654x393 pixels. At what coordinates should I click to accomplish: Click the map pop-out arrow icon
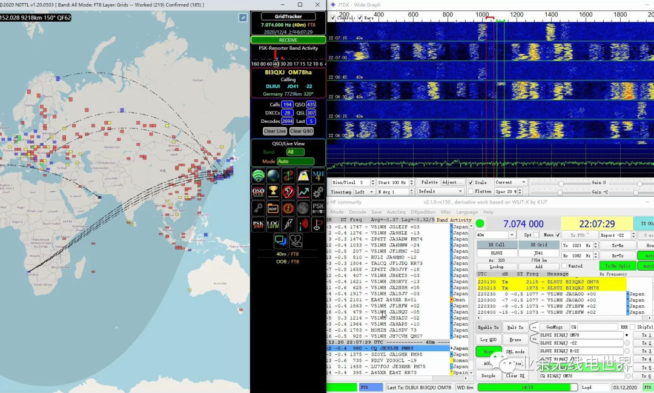pos(243,18)
